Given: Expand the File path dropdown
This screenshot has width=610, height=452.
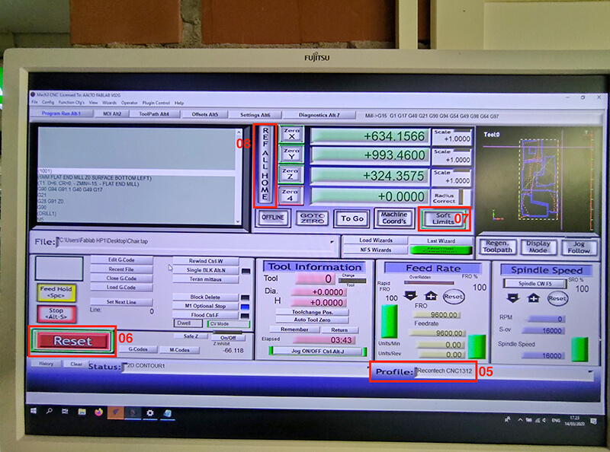Looking at the screenshot, I should [332, 243].
